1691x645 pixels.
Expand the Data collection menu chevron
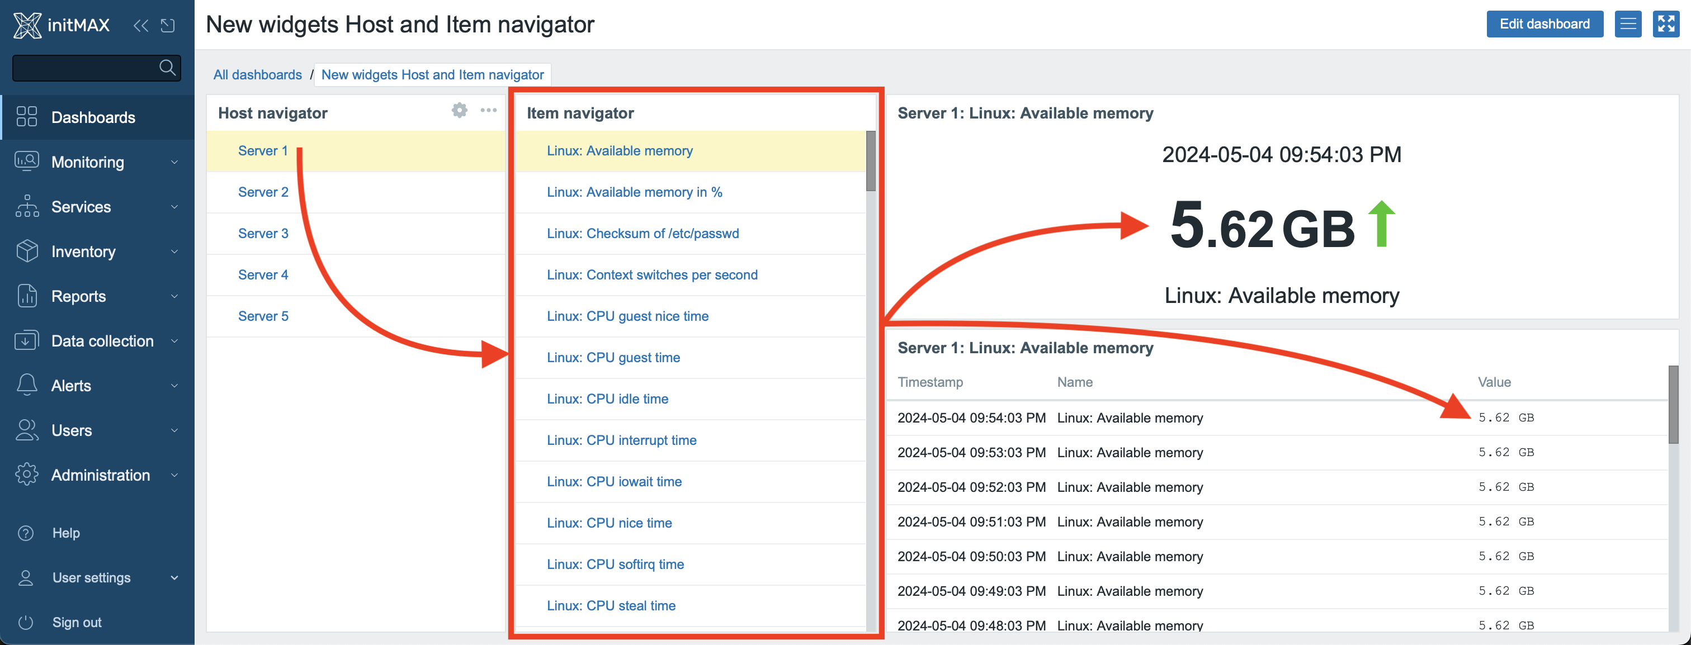pos(174,340)
